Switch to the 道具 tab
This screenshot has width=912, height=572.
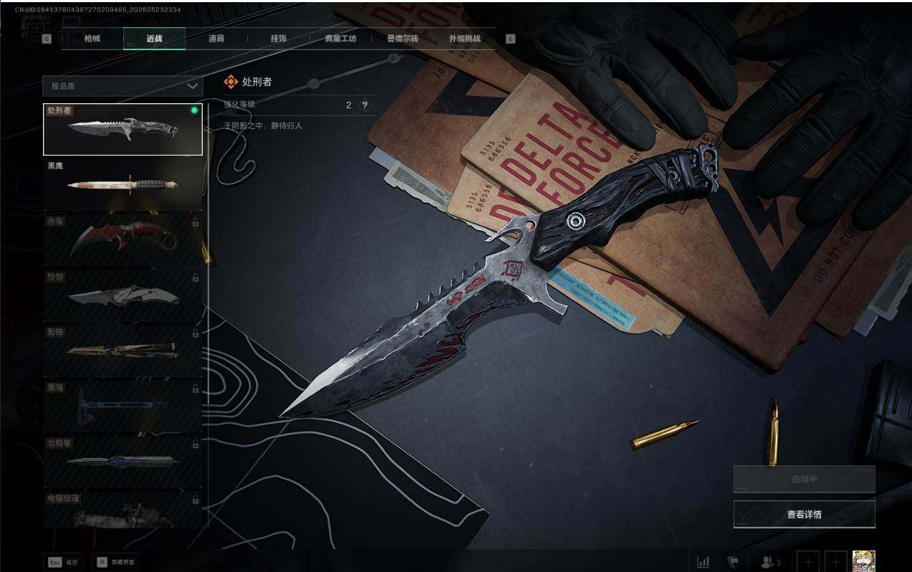tap(216, 39)
